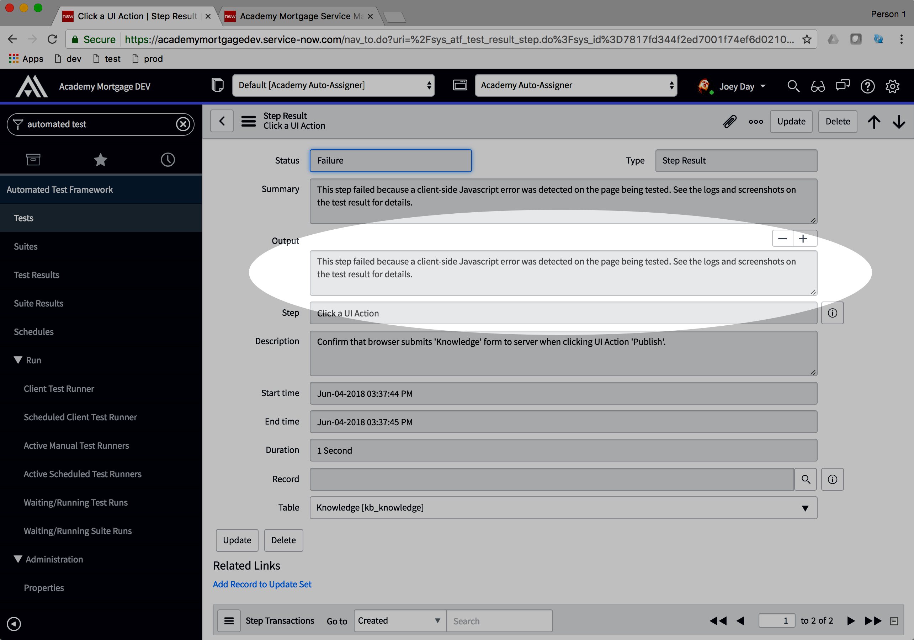
Task: Open Joey Day user menu
Action: pyautogui.click(x=732, y=86)
